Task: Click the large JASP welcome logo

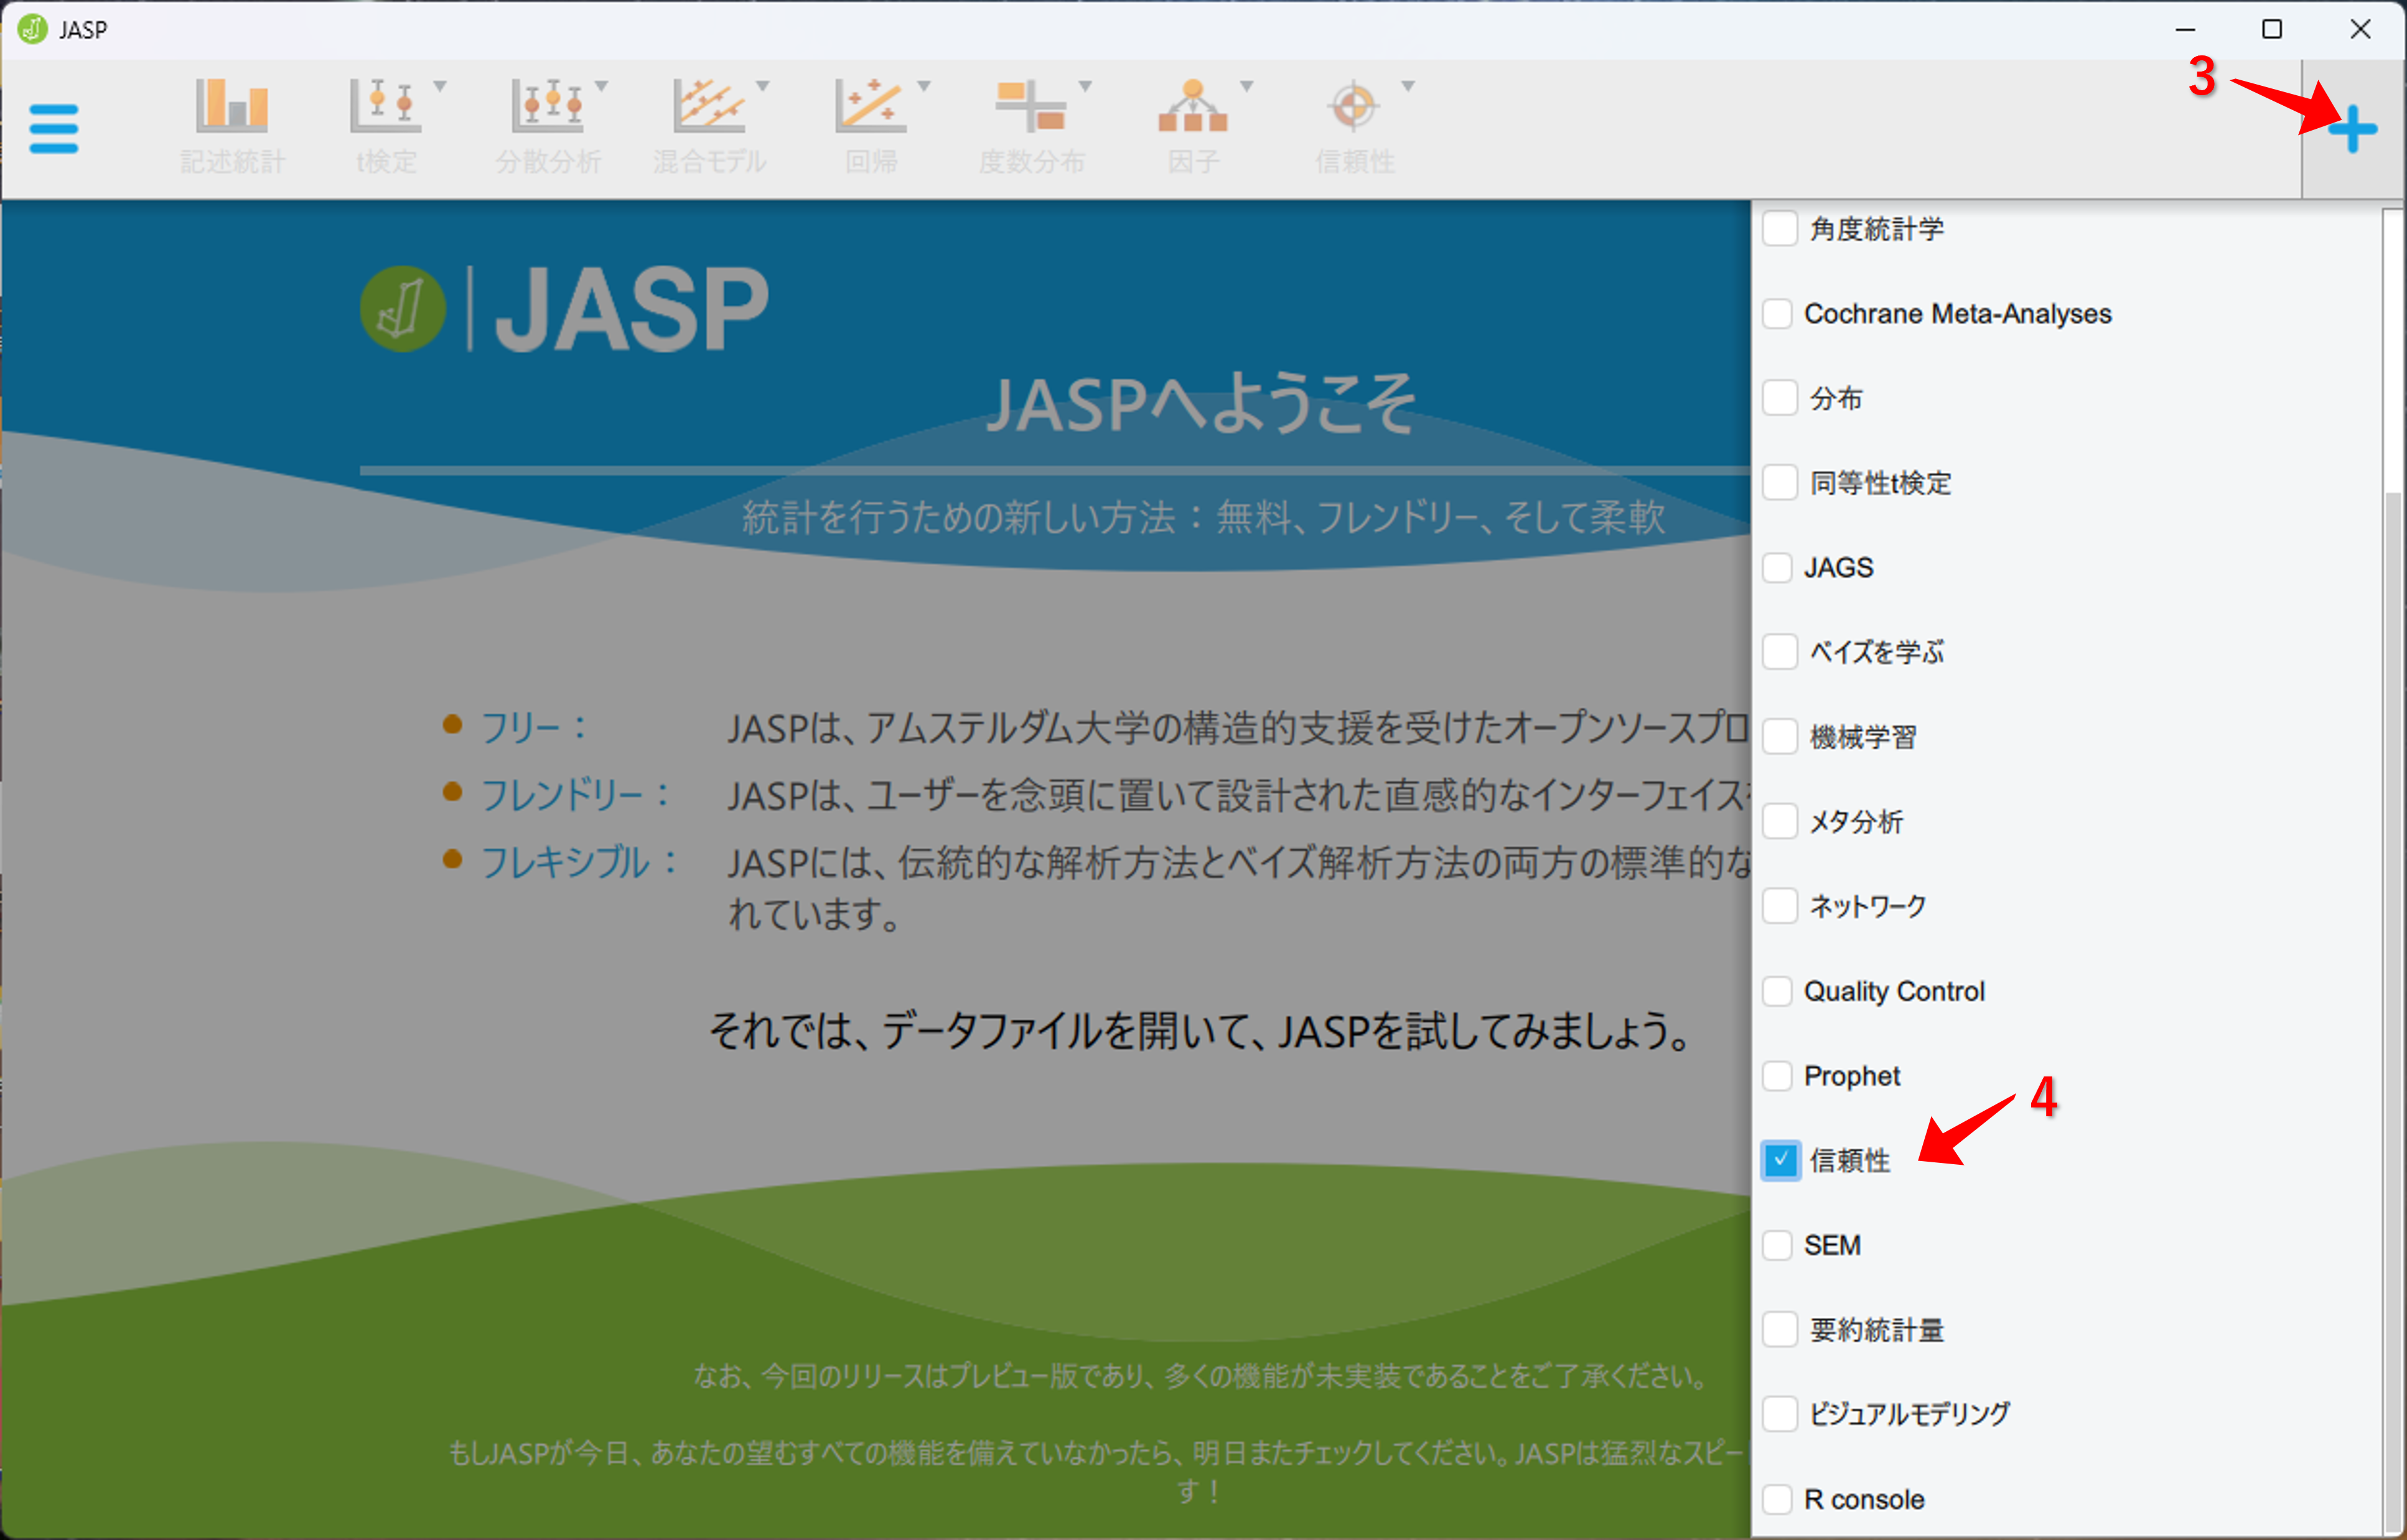Action: click(x=565, y=308)
